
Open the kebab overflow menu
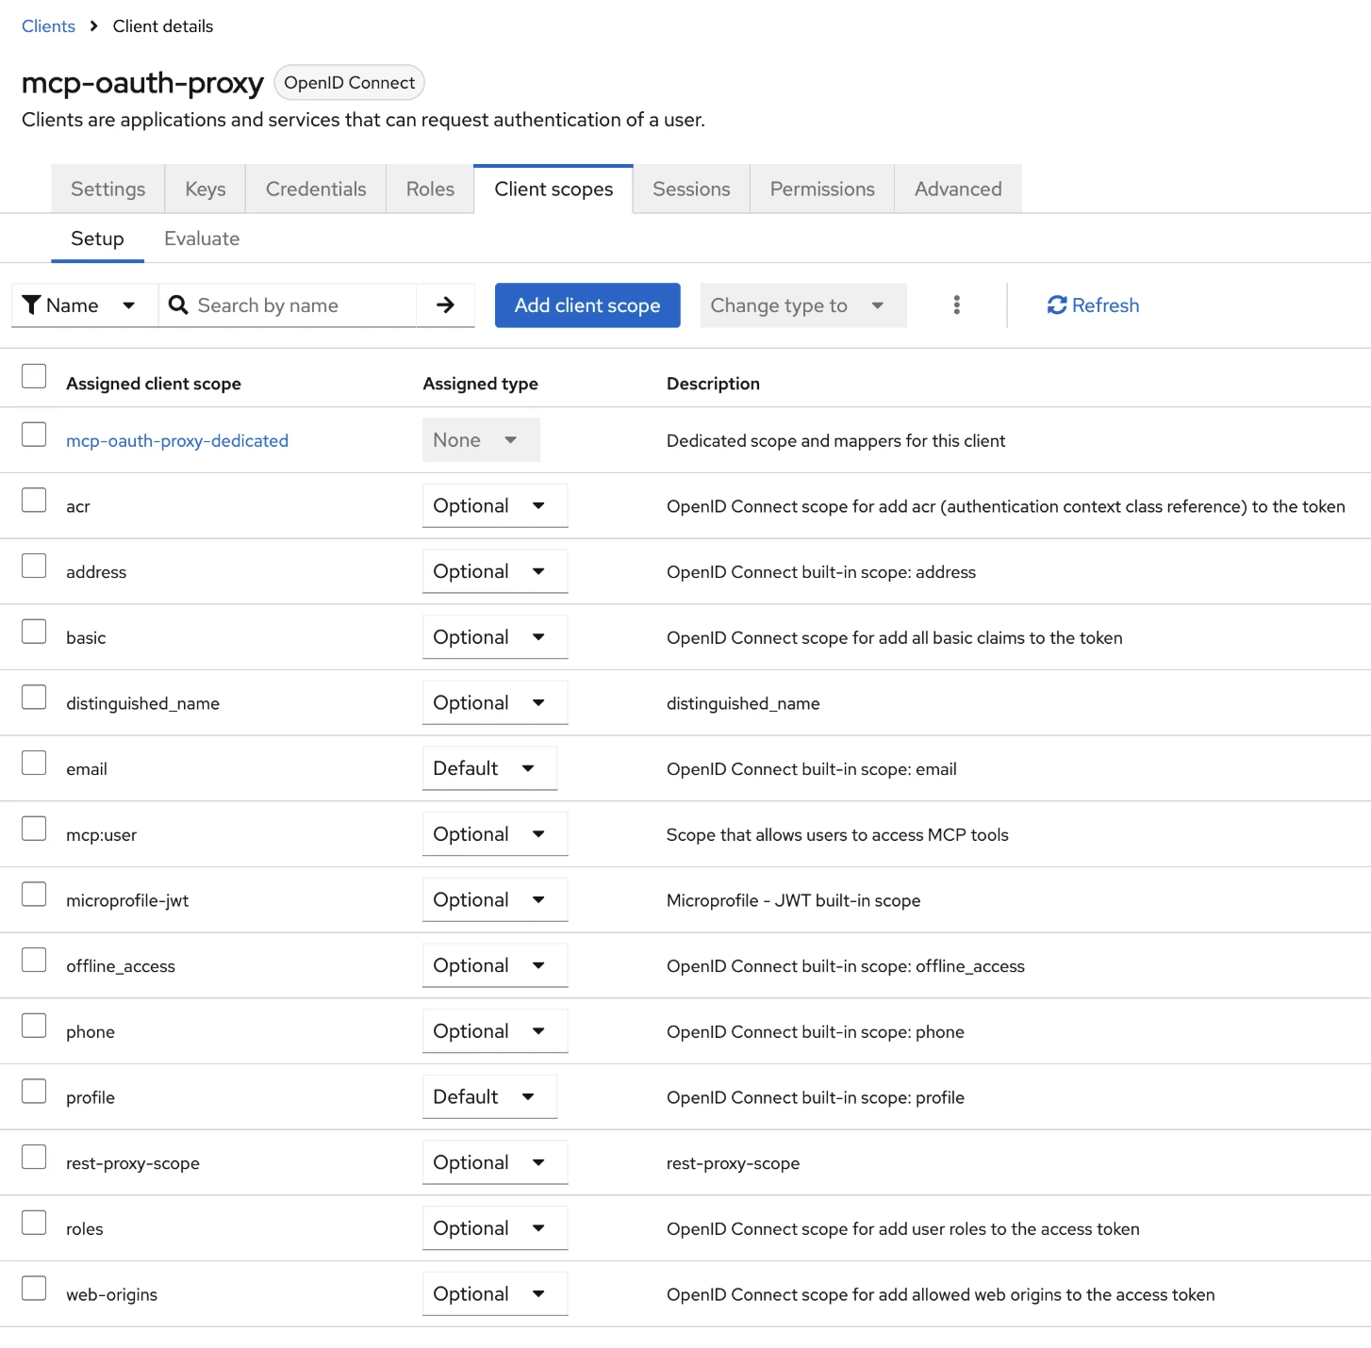(x=956, y=304)
